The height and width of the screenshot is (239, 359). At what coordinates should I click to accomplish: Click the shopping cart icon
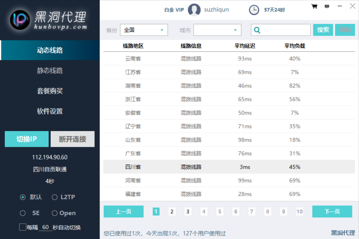(314, 6)
